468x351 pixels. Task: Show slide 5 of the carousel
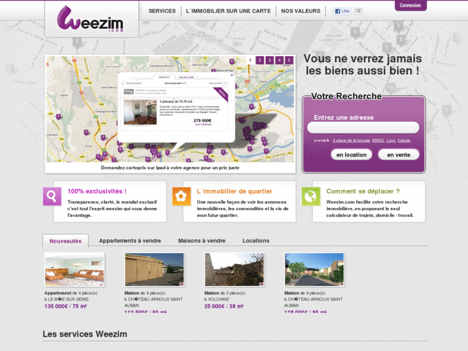pyautogui.click(x=289, y=60)
